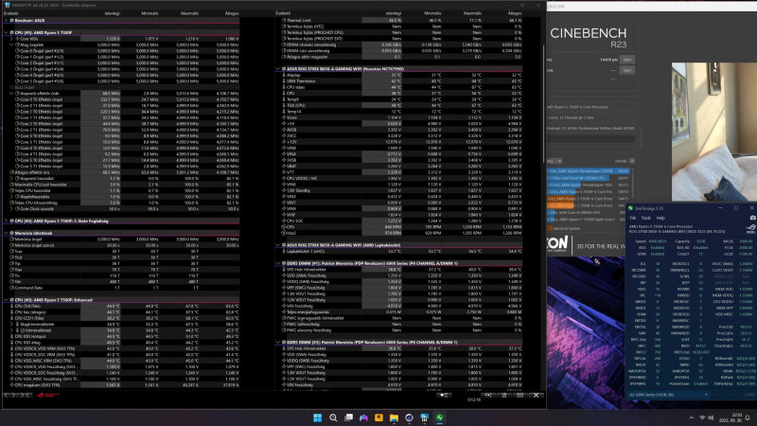Expand the Rendszer: ASUS sensor group

point(6,20)
